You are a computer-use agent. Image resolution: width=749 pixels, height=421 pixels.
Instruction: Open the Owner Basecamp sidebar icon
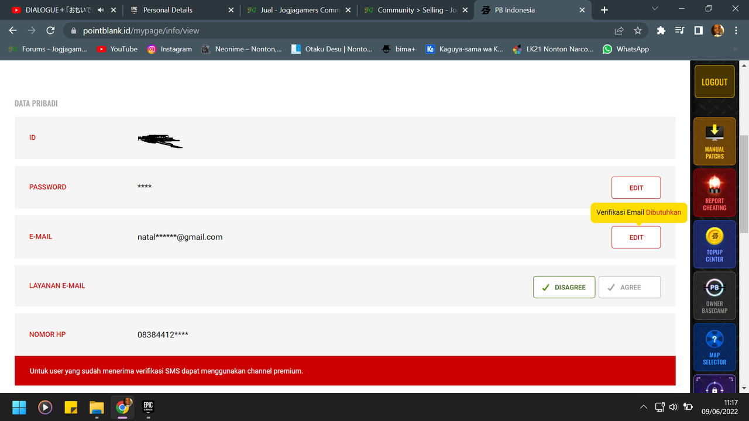(x=714, y=296)
